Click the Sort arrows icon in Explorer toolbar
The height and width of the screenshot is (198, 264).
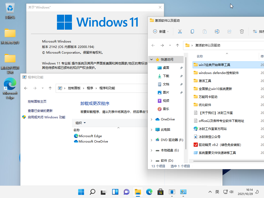click(255, 31)
